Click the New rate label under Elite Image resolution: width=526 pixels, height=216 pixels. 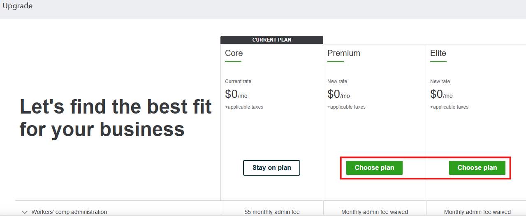click(440, 81)
